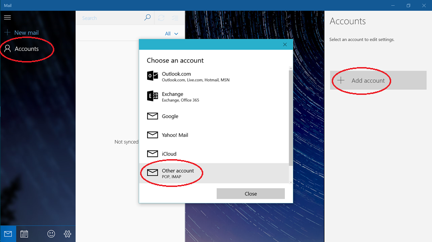Click the account list scroll up arrow
The image size is (432, 242).
[290, 68]
